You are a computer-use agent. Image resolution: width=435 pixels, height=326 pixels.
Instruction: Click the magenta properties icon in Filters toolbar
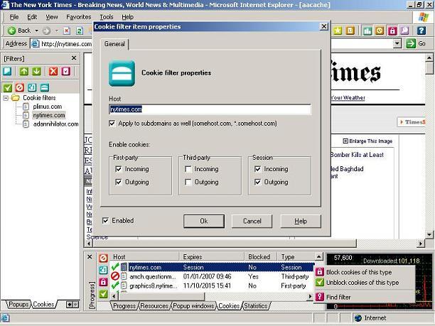tap(66, 71)
